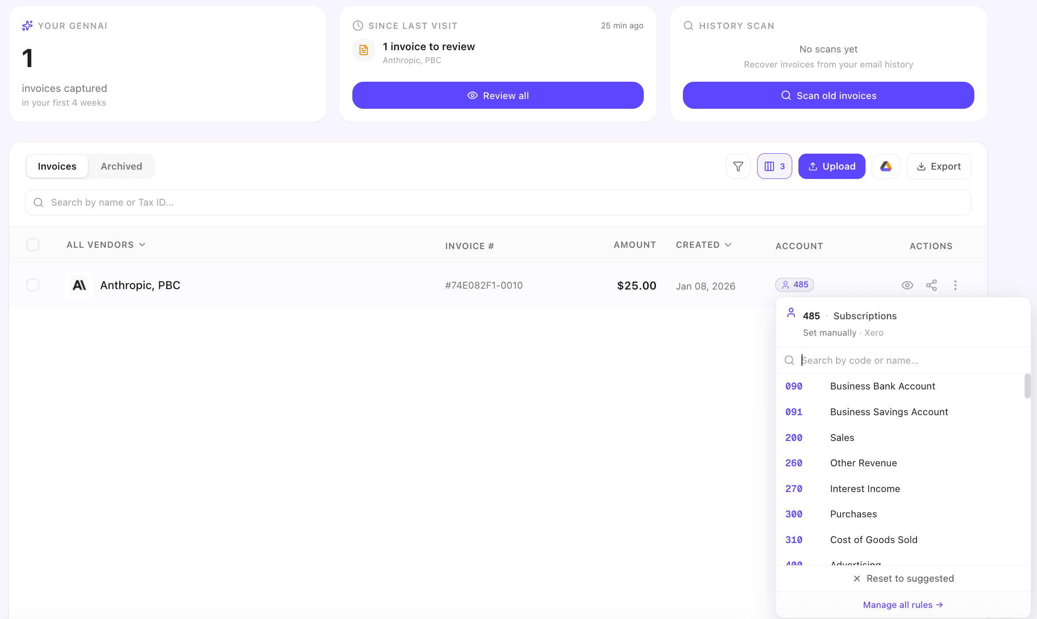Select all invoices with header checkbox
Screen dimensions: 1037x619
click(x=33, y=245)
